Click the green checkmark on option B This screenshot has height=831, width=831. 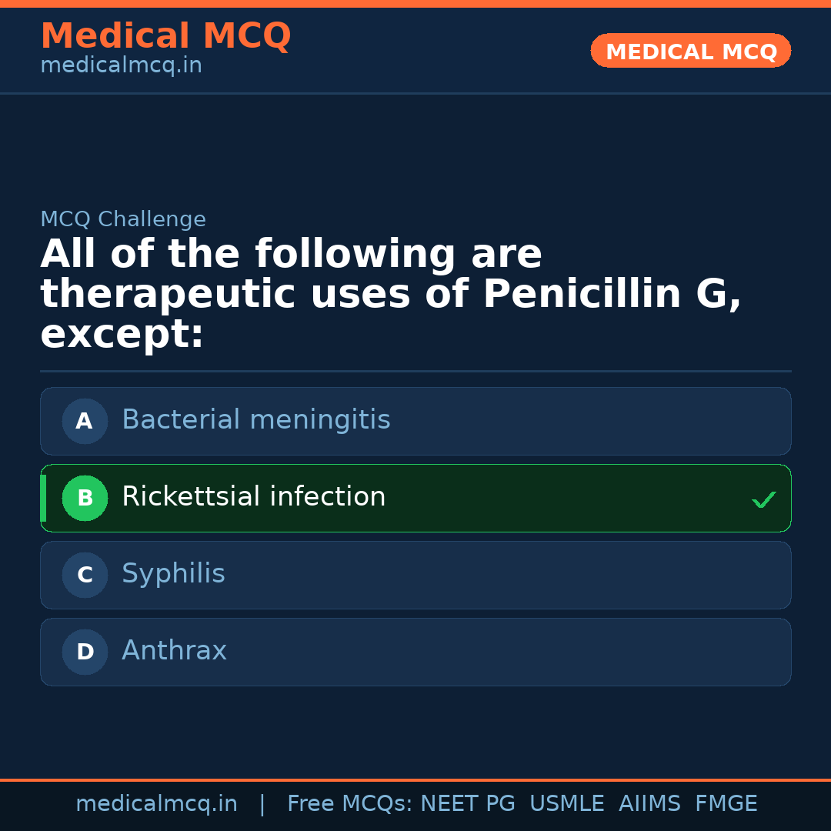click(763, 500)
